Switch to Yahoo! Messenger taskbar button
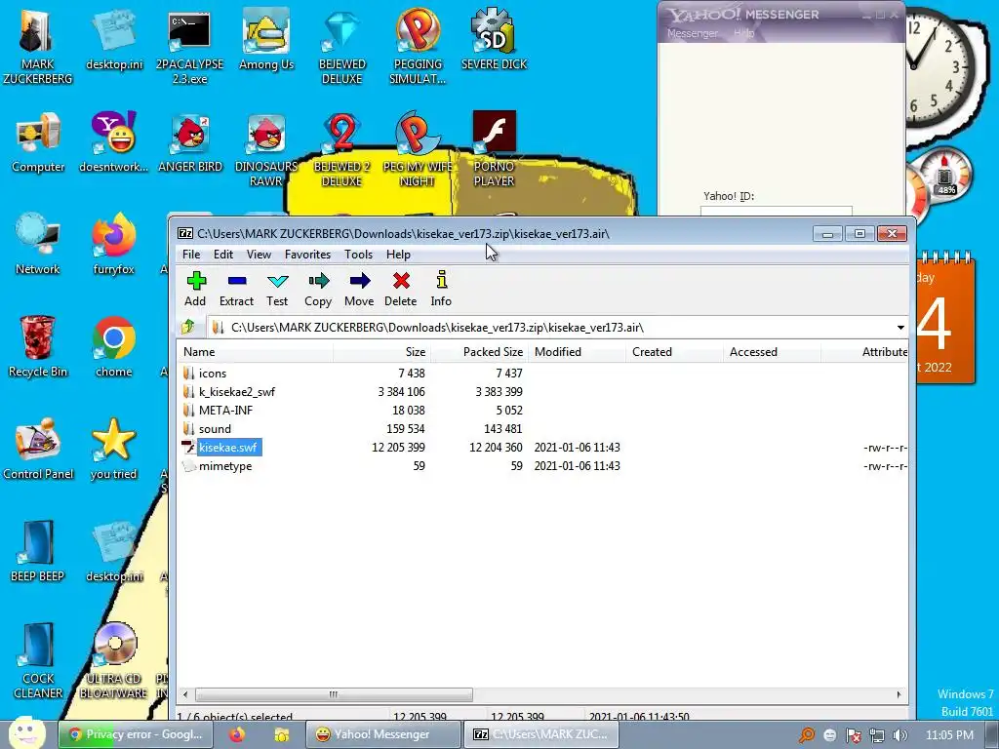This screenshot has width=999, height=749. pyautogui.click(x=382, y=734)
